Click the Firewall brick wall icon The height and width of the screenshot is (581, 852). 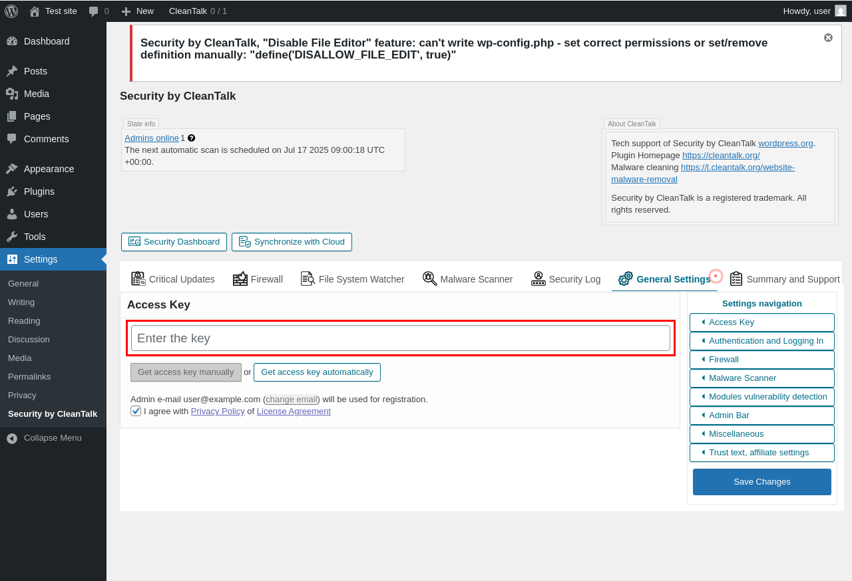click(x=240, y=279)
